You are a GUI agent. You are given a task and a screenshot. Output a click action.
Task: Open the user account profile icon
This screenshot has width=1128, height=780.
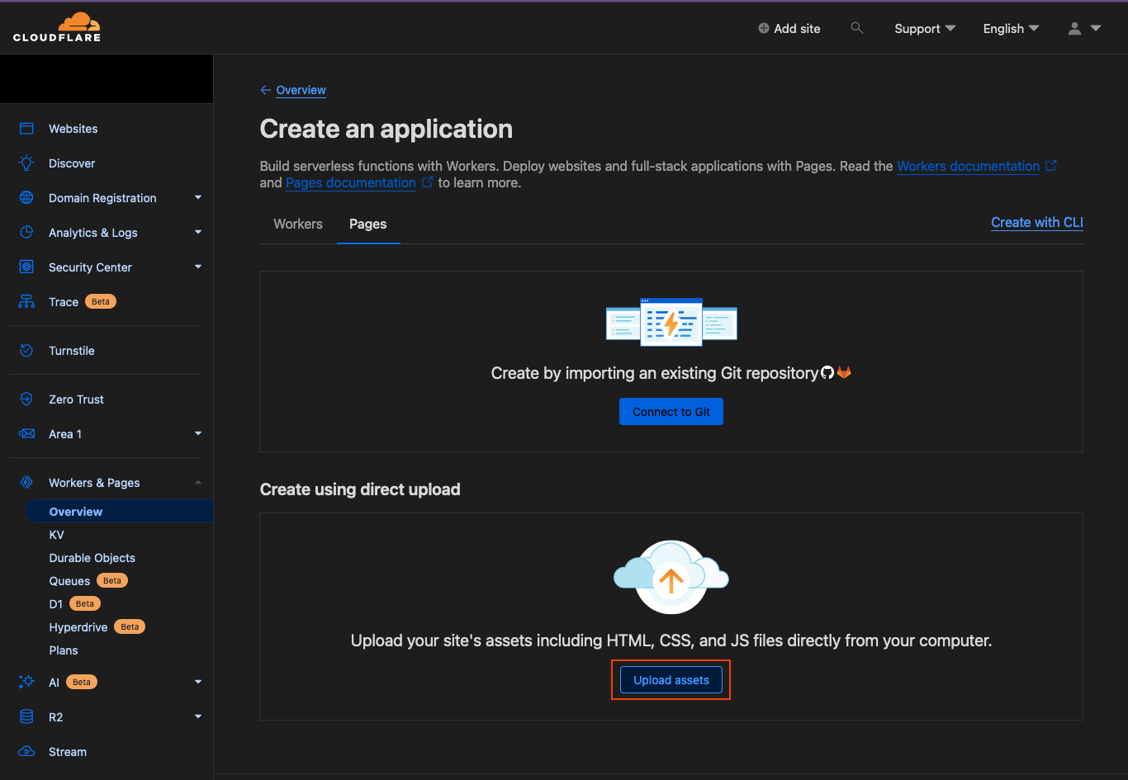click(x=1074, y=28)
